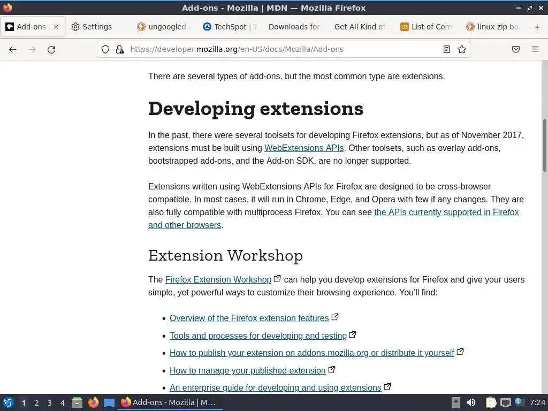View site security padlock info
Image resolution: width=548 pixels, height=411 pixels.
[x=120, y=49]
